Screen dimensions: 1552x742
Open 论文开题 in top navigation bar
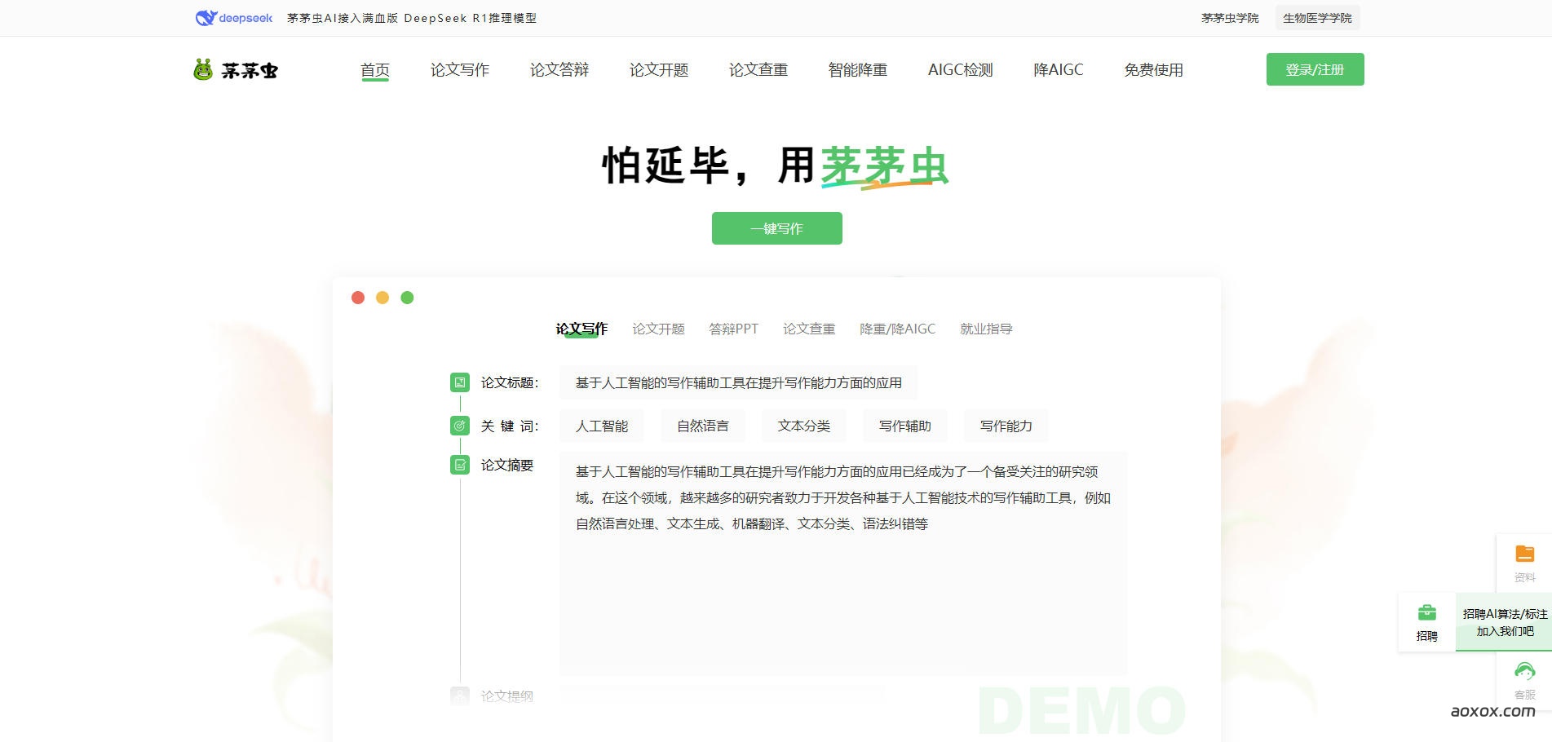(659, 70)
